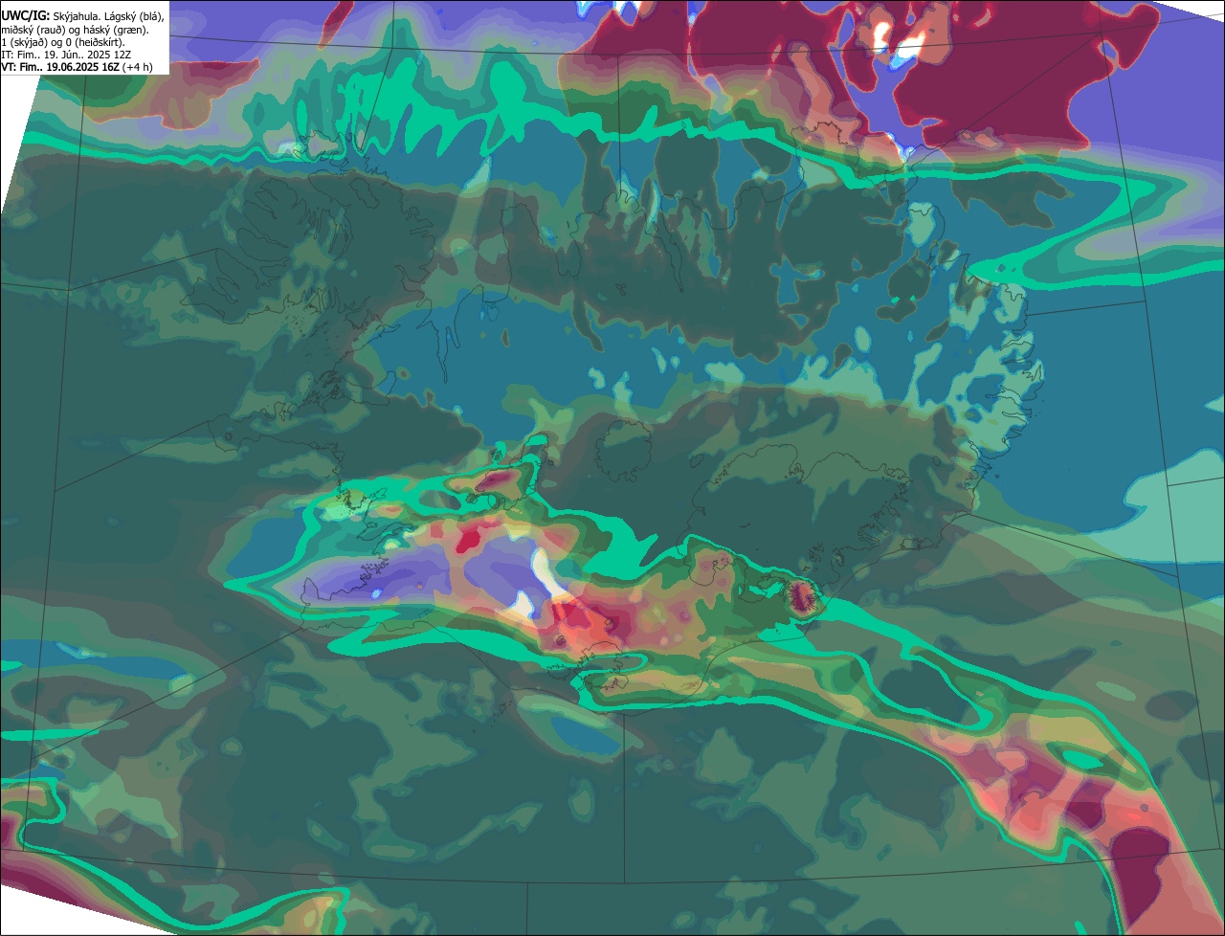Click the 'VT: Fim.. 19.06.2025 16Z' valid time
The height and width of the screenshot is (936, 1225).
pyautogui.click(x=60, y=68)
